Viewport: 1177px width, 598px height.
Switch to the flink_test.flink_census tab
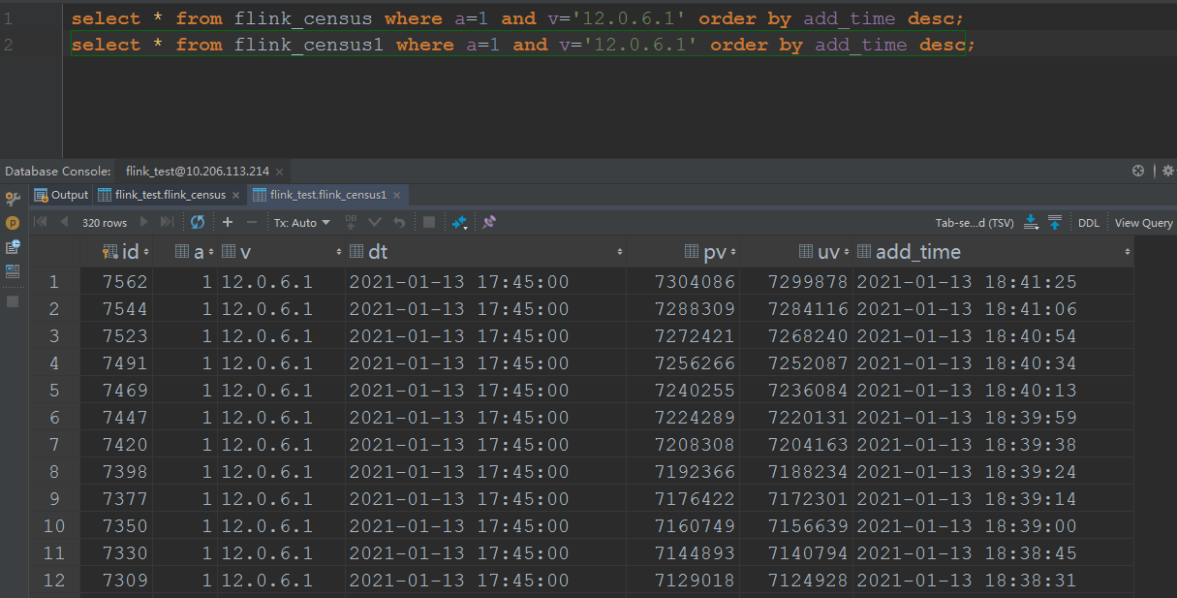pyautogui.click(x=170, y=195)
